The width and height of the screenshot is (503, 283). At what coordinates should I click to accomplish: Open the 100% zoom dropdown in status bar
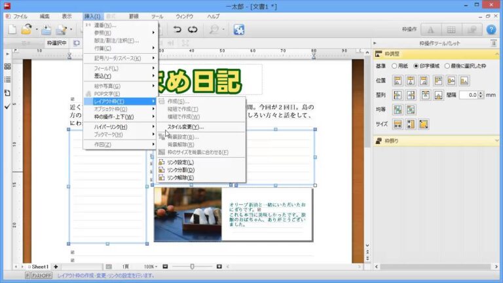[151, 267]
